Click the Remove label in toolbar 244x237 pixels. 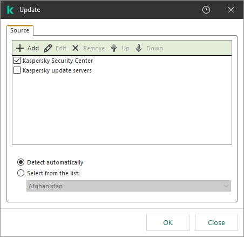coord(94,48)
